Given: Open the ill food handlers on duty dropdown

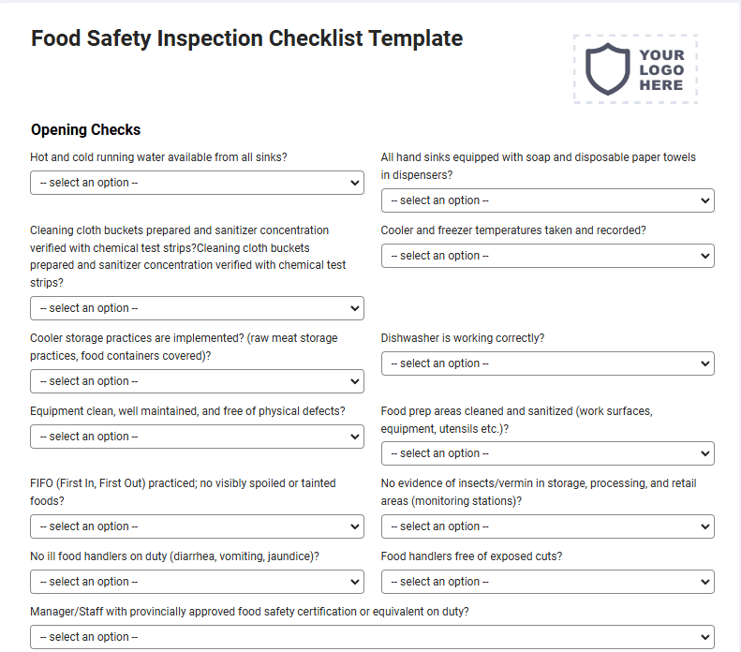Looking at the screenshot, I should tap(197, 582).
